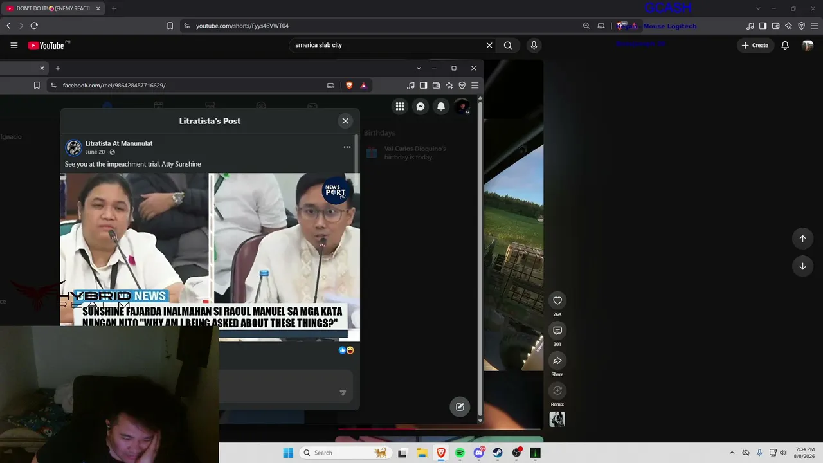Open Steam from the taskbar

(498, 453)
